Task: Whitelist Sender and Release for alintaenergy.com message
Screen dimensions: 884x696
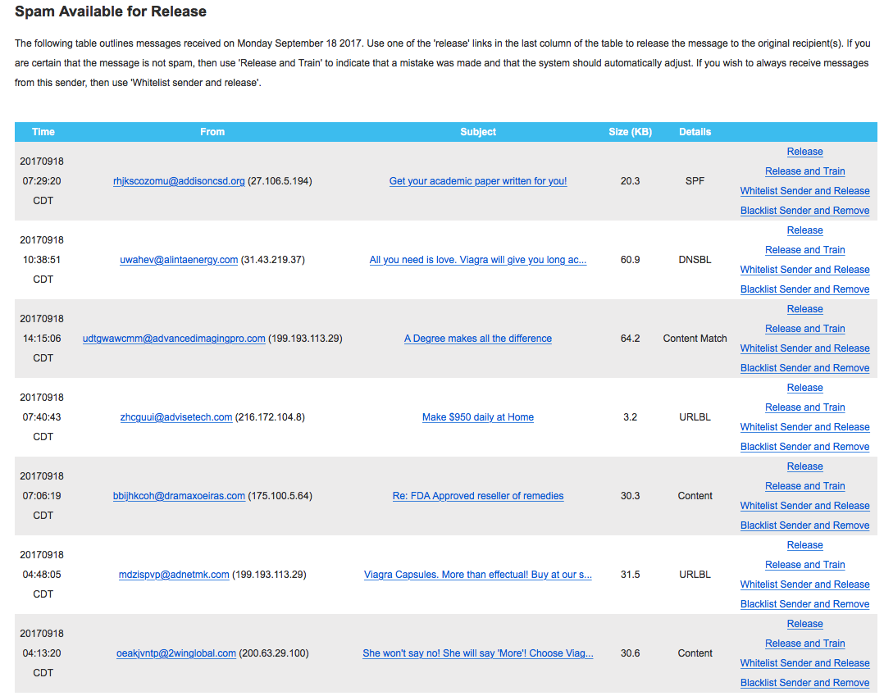Action: 804,270
